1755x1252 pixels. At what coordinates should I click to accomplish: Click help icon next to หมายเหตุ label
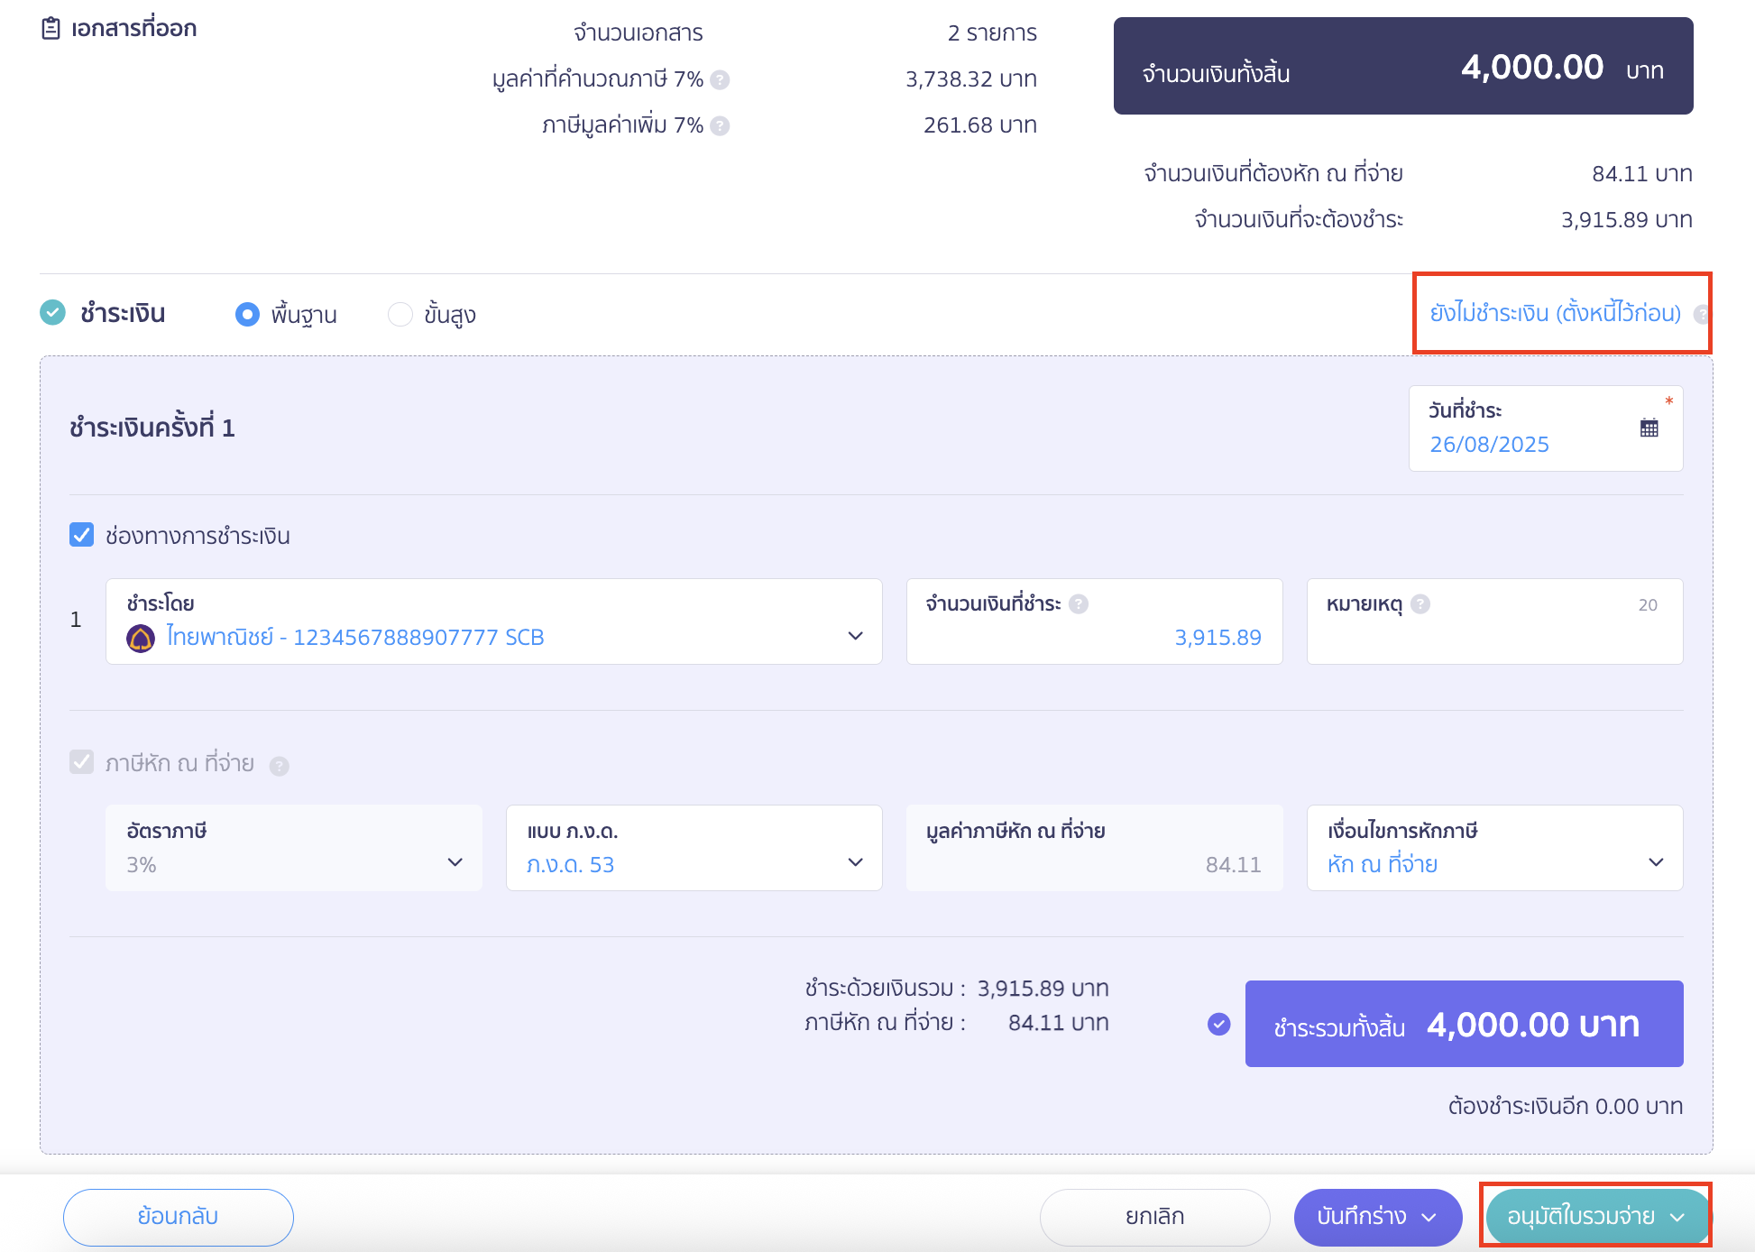coord(1420,604)
